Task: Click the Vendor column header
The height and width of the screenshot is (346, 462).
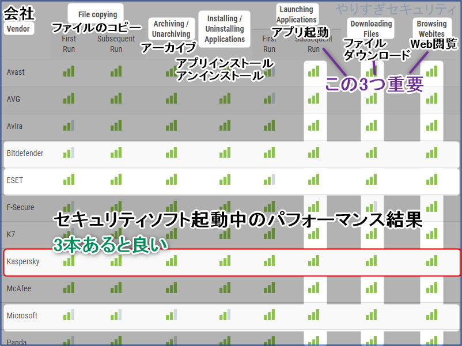Action: tap(18, 29)
